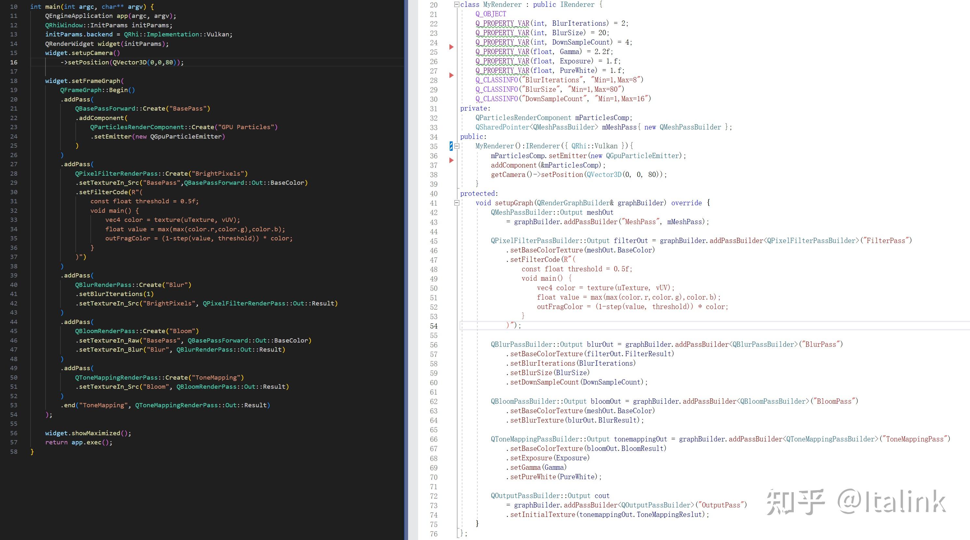970x540 pixels.
Task: Click 'Q_OBJECT' macro in light editor
Action: tap(491, 14)
